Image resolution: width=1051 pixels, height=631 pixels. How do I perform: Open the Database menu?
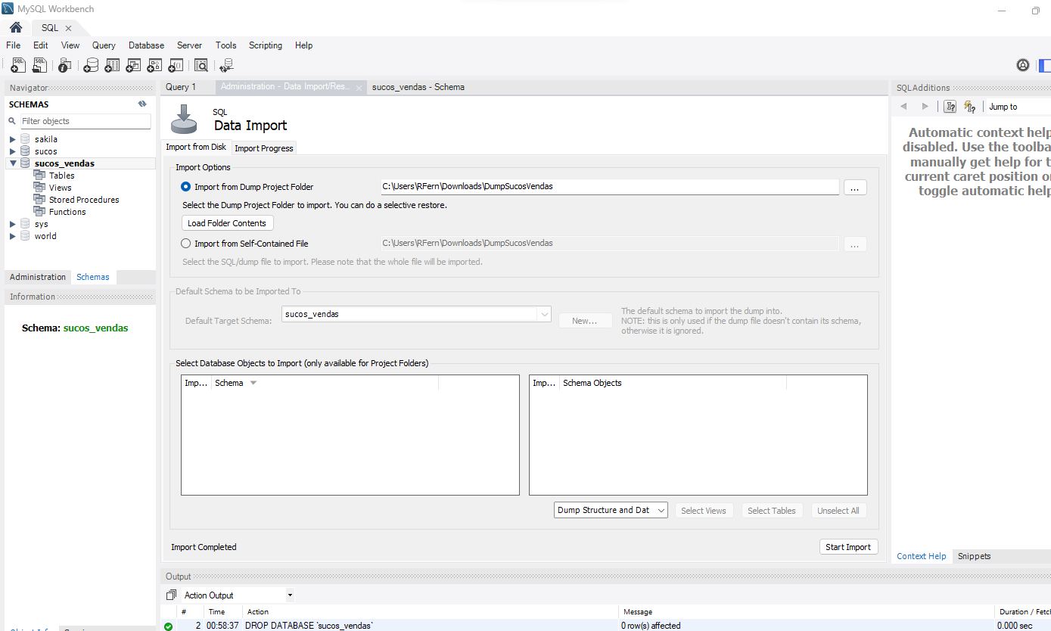[x=146, y=45]
